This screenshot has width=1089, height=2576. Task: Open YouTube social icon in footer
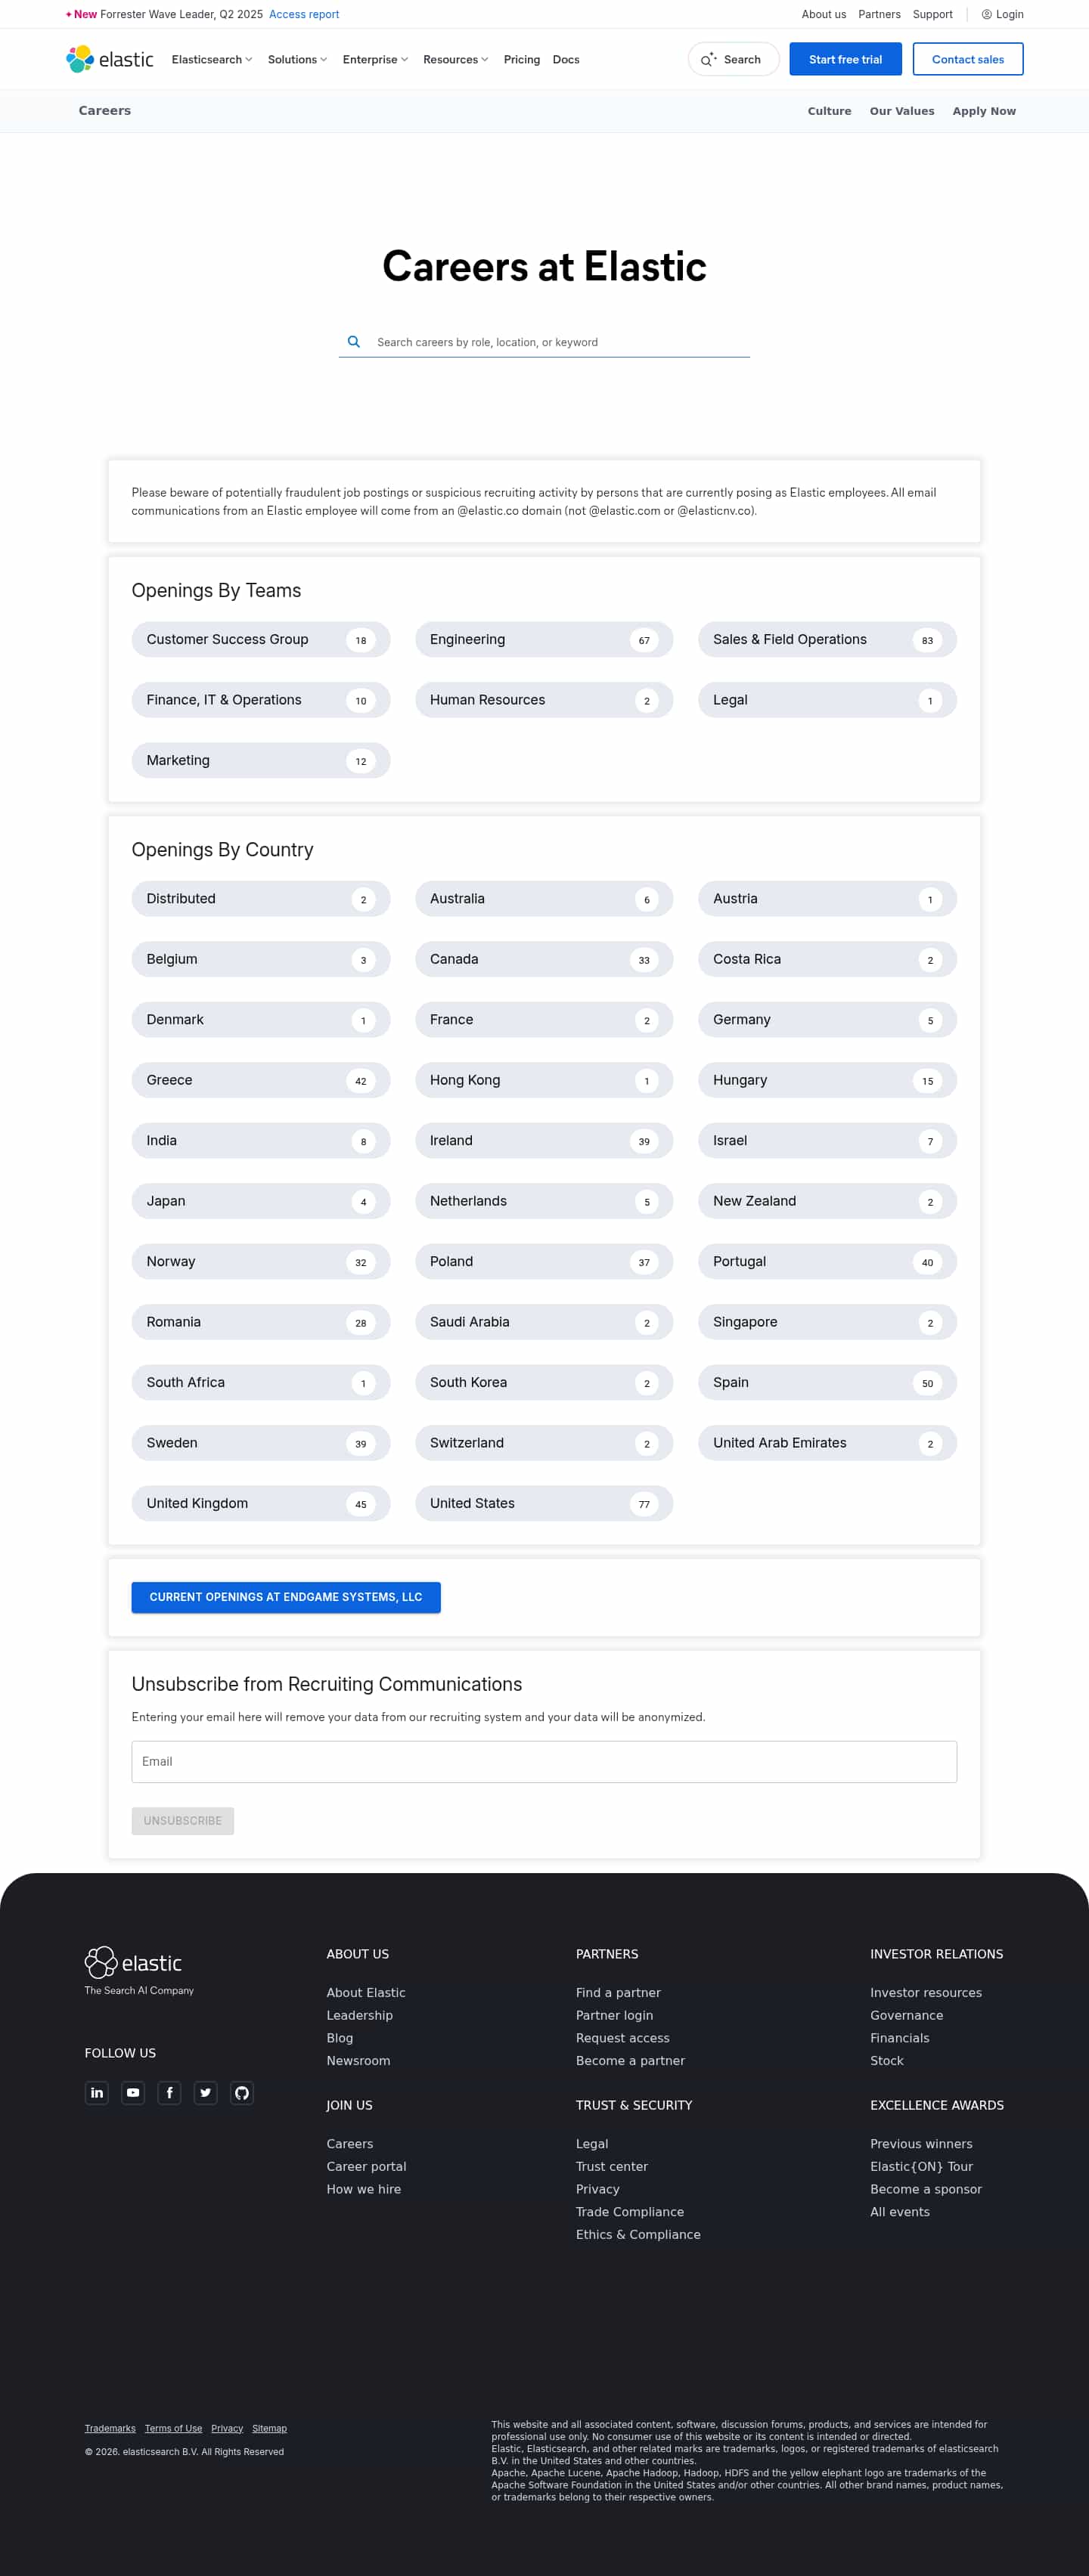coord(133,2092)
